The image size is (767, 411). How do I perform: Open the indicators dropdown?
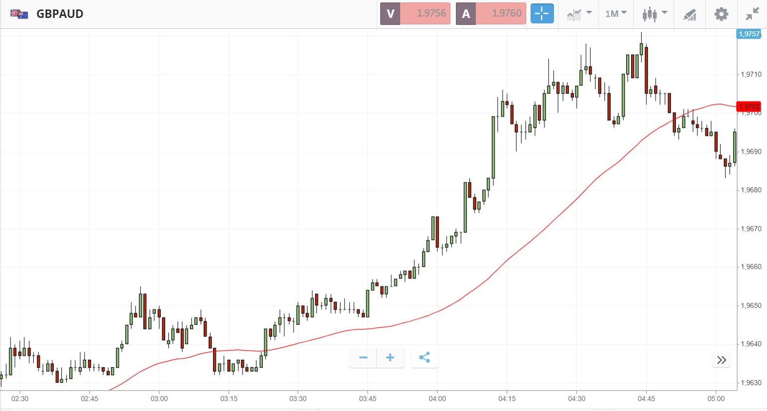click(x=579, y=14)
